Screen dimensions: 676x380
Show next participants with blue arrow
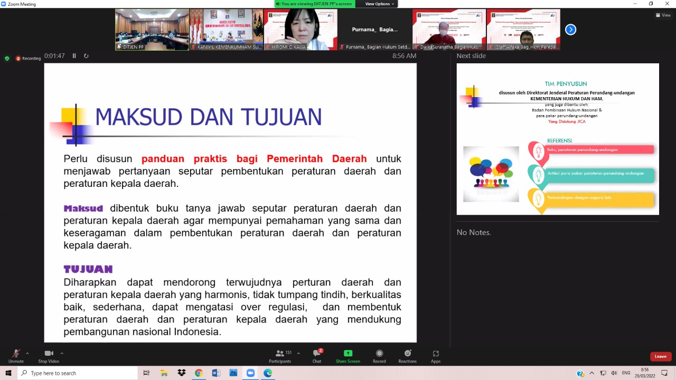[x=570, y=30]
